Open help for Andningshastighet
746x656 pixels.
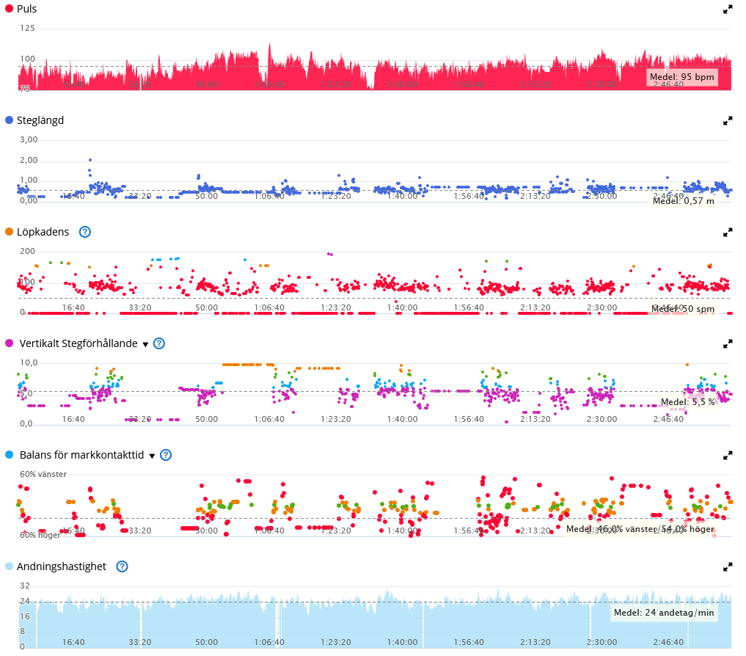[x=122, y=566]
